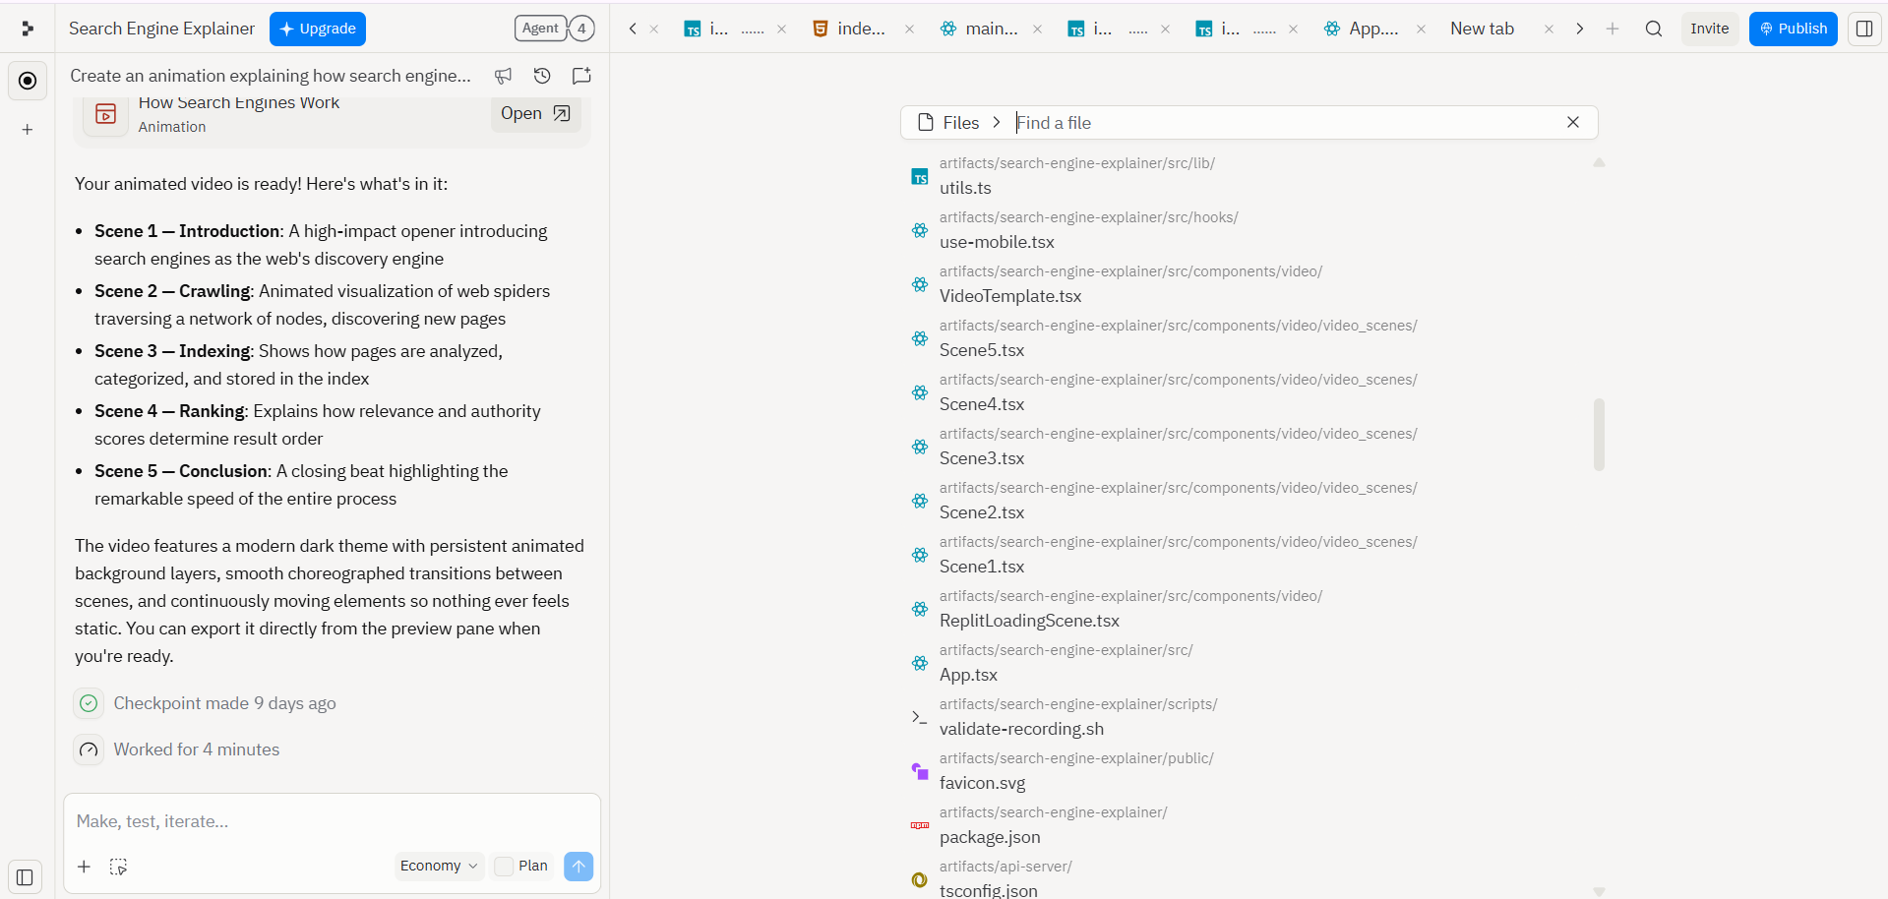The image size is (1888, 899).
Task: Toggle the right split-pane layout icon
Action: click(1864, 29)
